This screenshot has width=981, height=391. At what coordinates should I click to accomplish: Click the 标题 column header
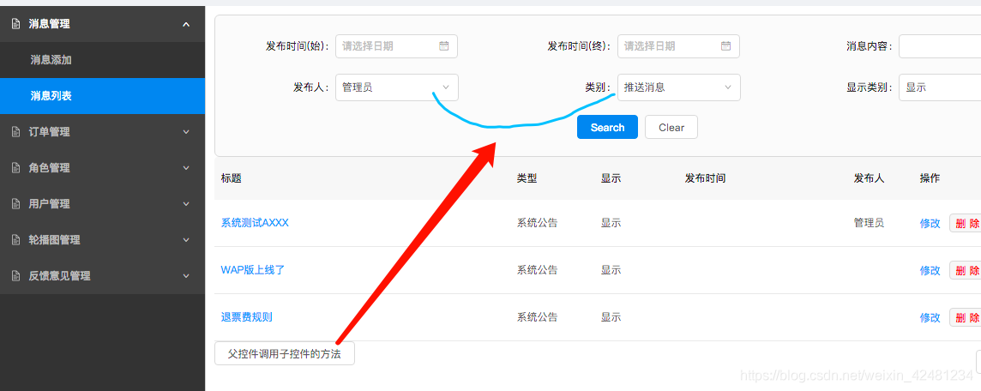[231, 178]
